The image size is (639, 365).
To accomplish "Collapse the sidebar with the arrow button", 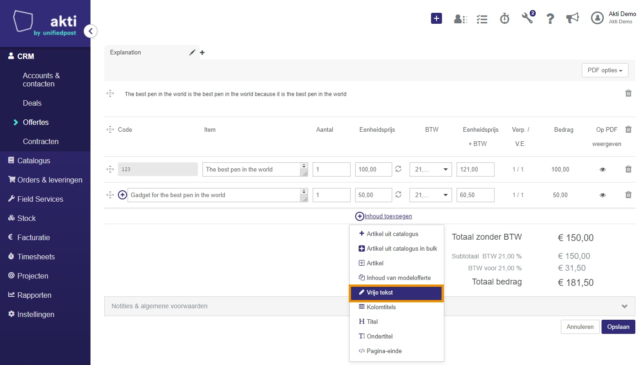I will 91,31.
